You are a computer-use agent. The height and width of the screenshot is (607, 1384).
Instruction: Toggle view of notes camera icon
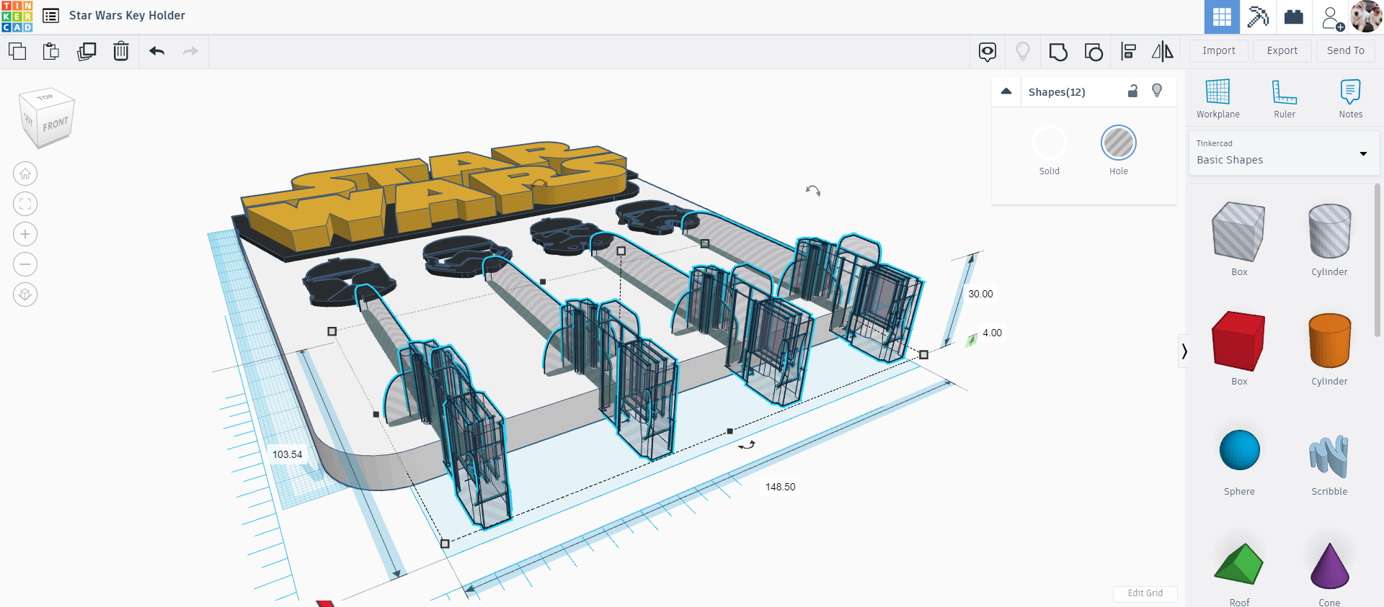pyautogui.click(x=988, y=51)
